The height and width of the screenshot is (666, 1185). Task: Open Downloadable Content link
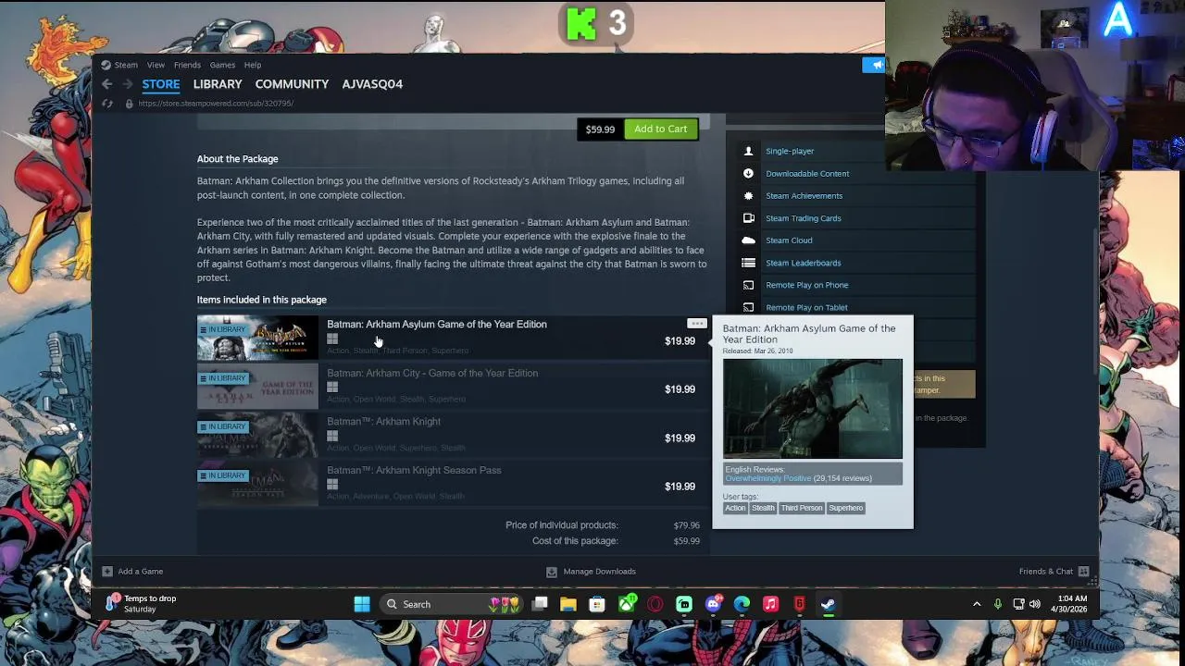coord(807,173)
